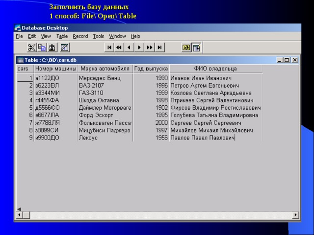Select cell 'г4455ФА'

(55, 100)
